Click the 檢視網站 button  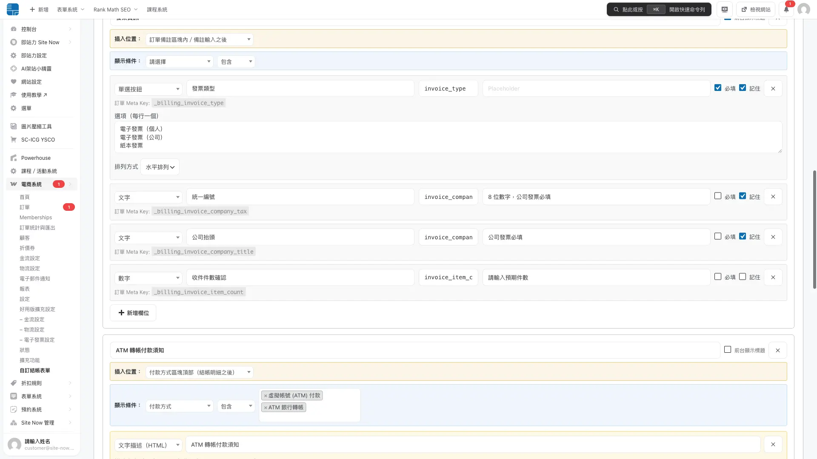click(756, 9)
